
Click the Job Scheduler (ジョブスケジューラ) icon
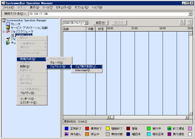(8, 32)
